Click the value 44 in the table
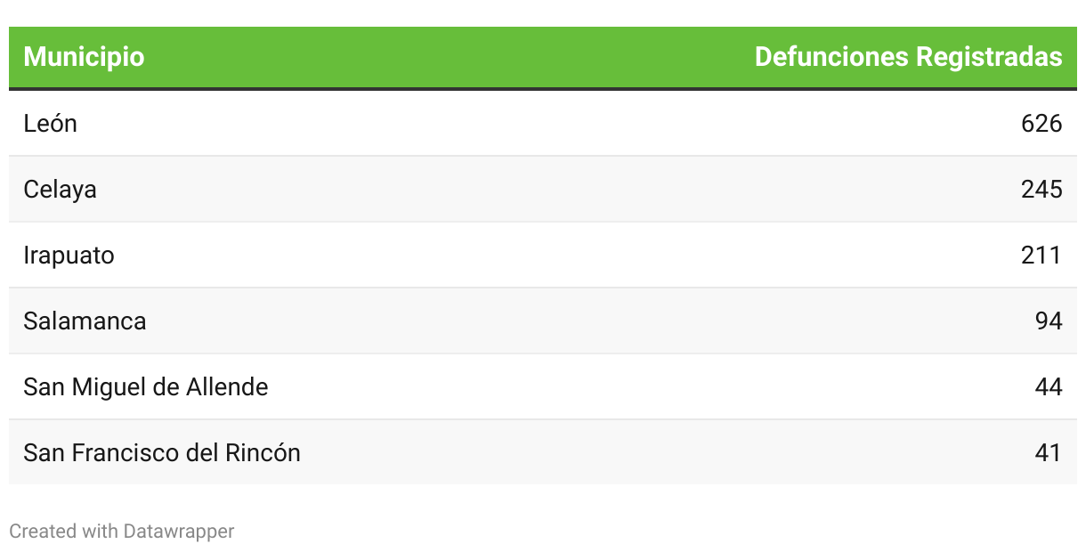The width and height of the screenshot is (1086, 552). coord(1049,387)
